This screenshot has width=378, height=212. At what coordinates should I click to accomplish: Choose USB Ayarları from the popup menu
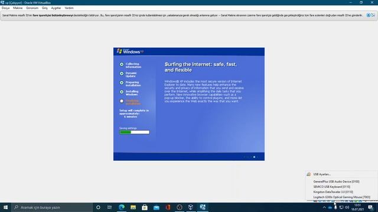click(322, 174)
